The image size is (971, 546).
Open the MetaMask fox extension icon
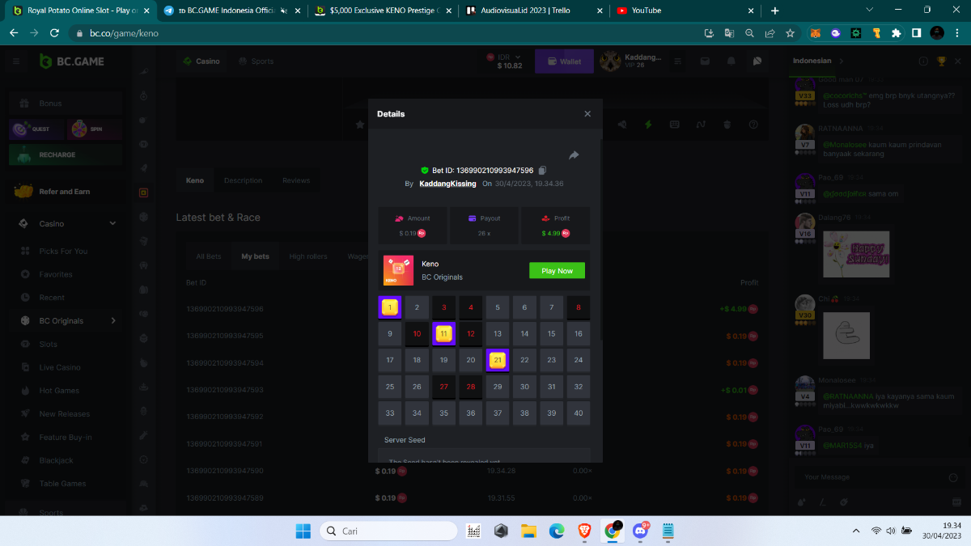tap(816, 33)
